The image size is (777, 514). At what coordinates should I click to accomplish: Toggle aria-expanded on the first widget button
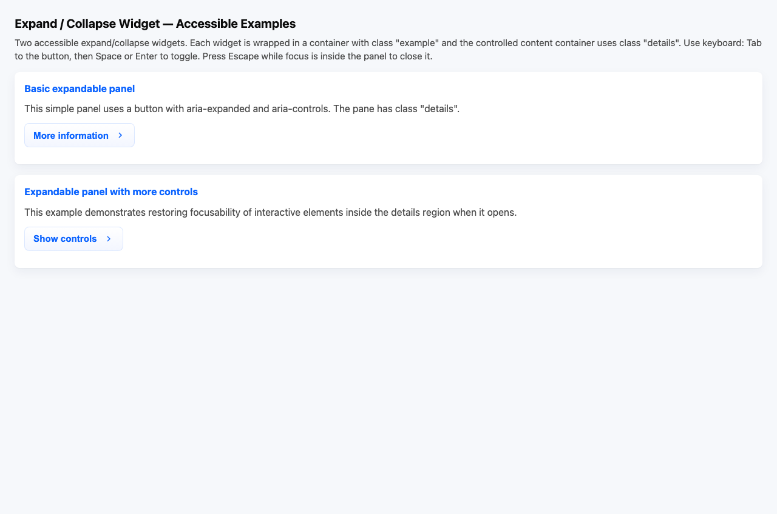[x=79, y=135]
